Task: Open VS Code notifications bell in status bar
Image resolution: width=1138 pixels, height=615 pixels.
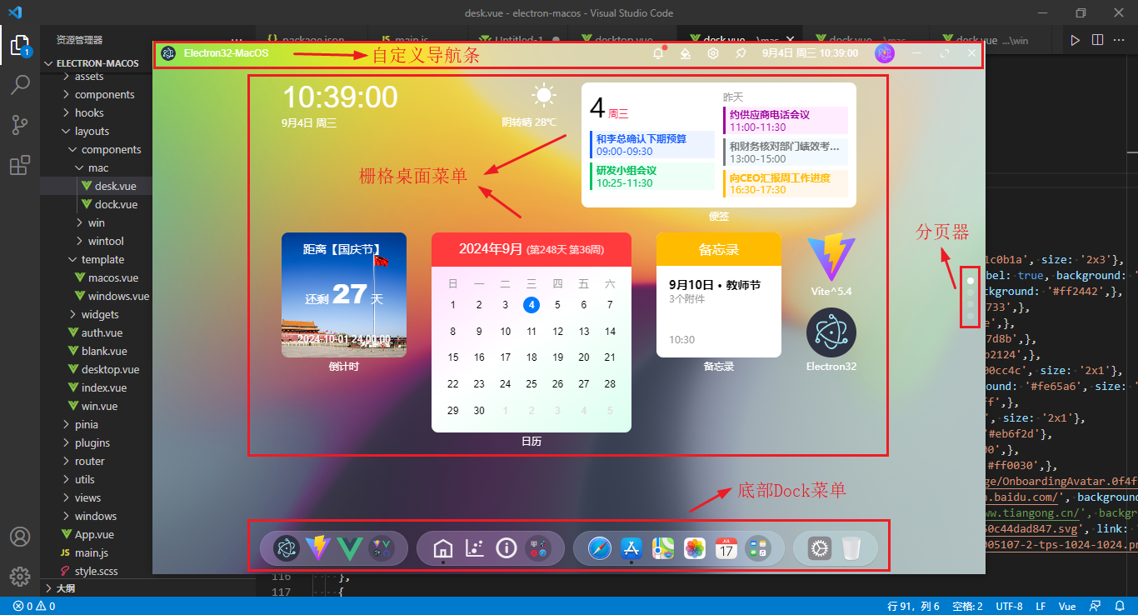Action: [x=1120, y=606]
